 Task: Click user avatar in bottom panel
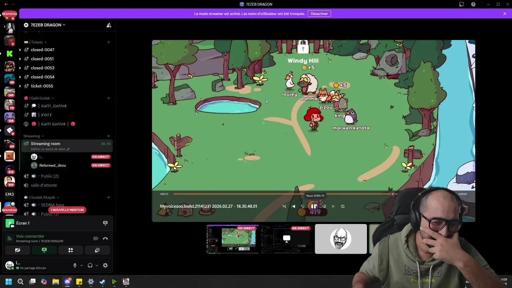point(9,265)
